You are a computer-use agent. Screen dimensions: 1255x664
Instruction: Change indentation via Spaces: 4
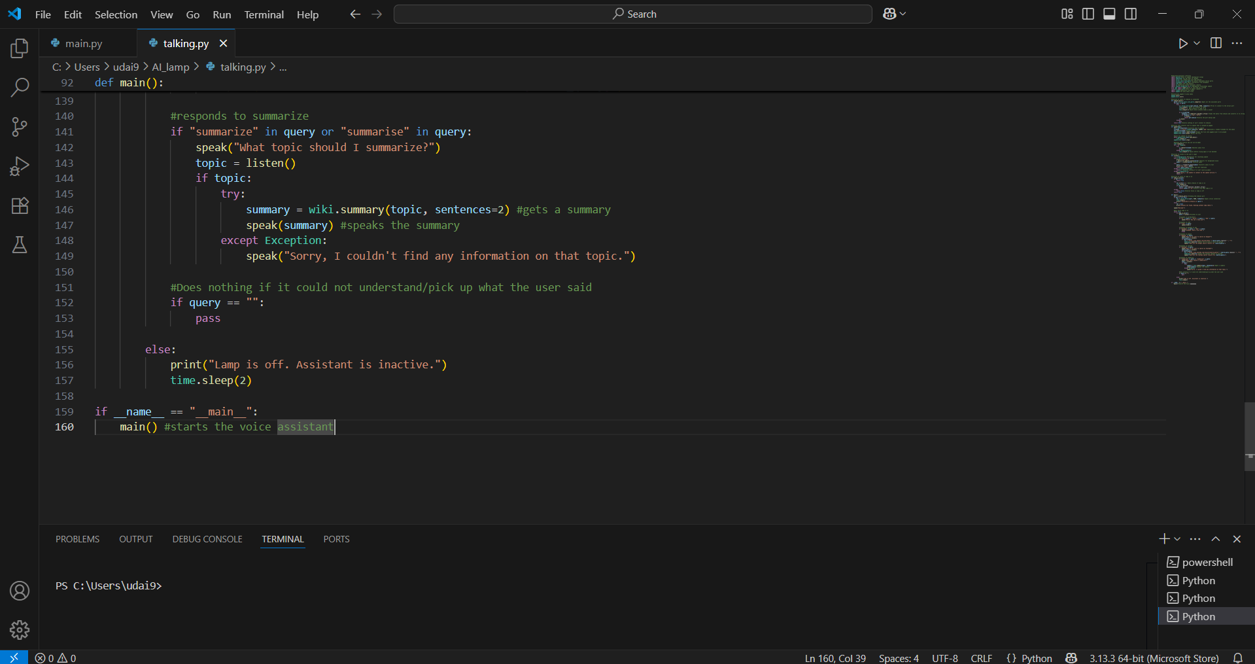coord(899,658)
